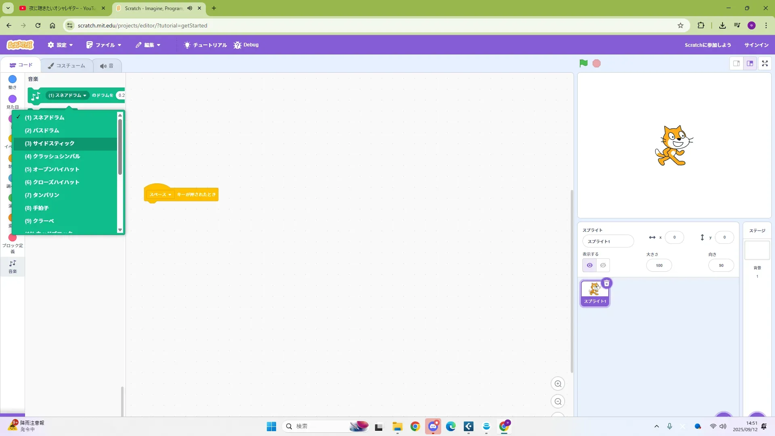Open チュートリアル tutorials
This screenshot has width=775, height=436.
click(x=205, y=45)
